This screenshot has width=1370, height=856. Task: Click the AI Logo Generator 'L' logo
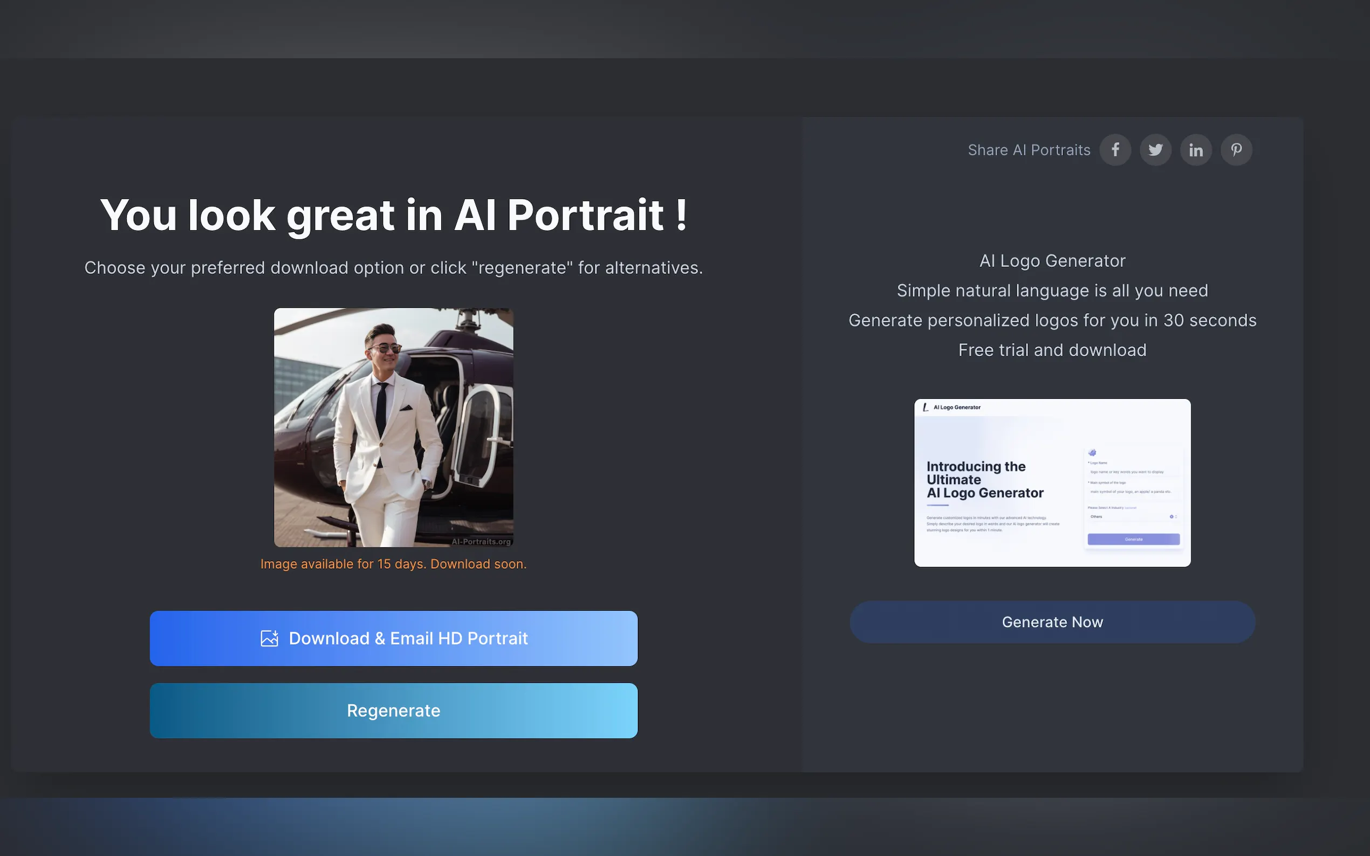point(927,406)
